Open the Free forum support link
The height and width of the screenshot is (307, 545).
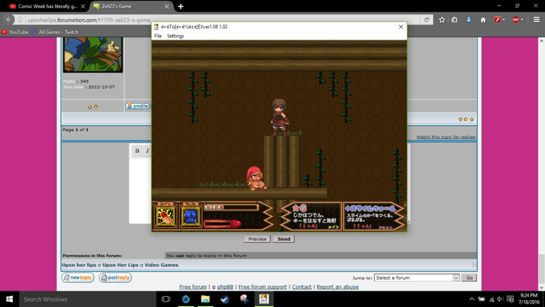[262, 287]
